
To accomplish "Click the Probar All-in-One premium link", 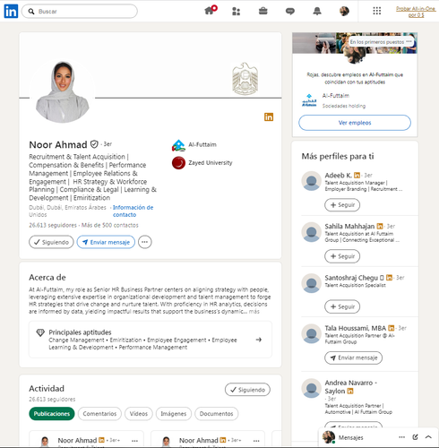I will pos(416,12).
